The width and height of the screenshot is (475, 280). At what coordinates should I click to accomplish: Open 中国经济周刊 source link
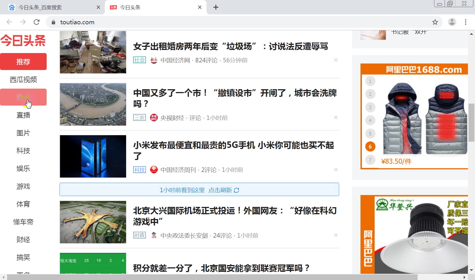[178, 170]
